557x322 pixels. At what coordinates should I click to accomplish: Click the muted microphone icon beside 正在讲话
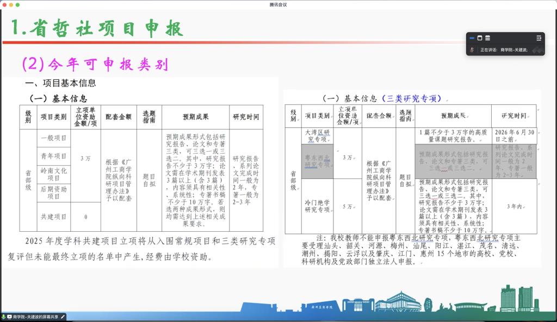(472, 49)
